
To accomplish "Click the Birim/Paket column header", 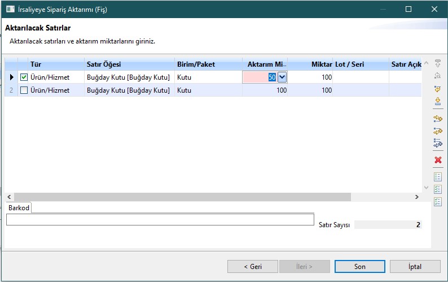I will click(x=209, y=64).
